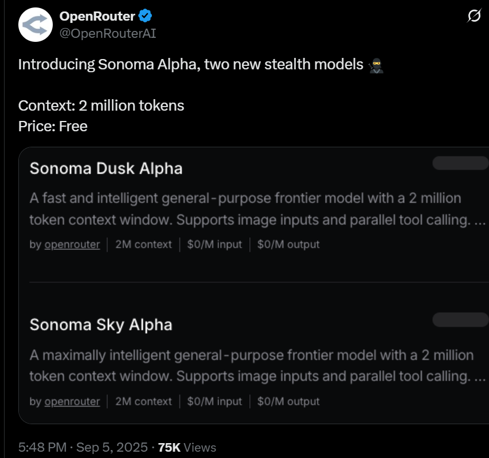Image resolution: width=489 pixels, height=458 pixels.
Task: Open the OpenRouter display name
Action: coord(97,16)
